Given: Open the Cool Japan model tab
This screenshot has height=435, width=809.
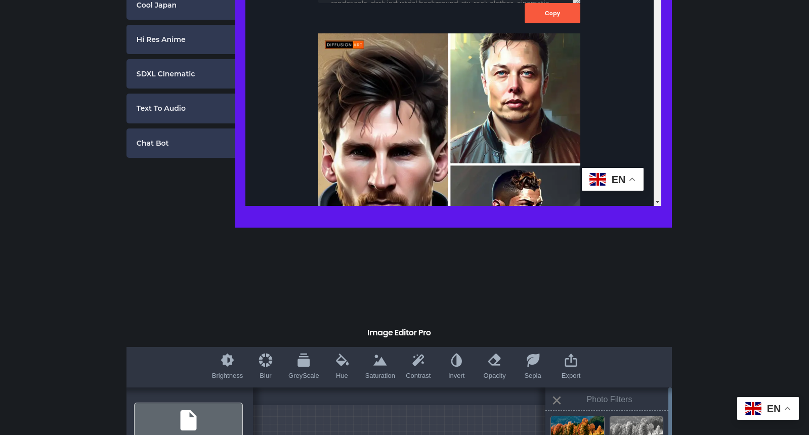Looking at the screenshot, I should click(181, 6).
